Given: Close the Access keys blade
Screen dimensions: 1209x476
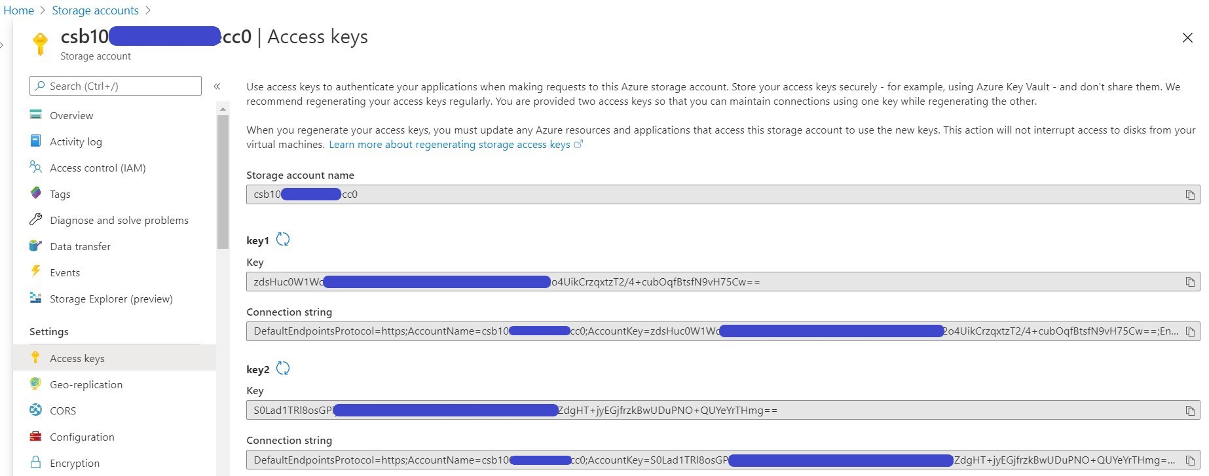Looking at the screenshot, I should click(x=1187, y=38).
